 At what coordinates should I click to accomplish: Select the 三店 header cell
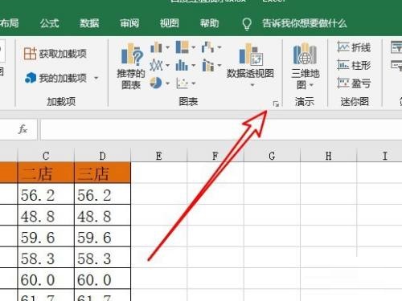(102, 173)
